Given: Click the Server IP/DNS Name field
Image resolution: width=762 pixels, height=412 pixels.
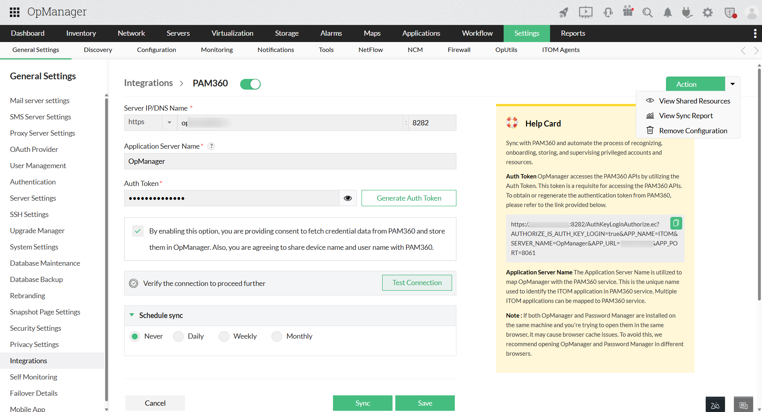Looking at the screenshot, I should [x=290, y=123].
